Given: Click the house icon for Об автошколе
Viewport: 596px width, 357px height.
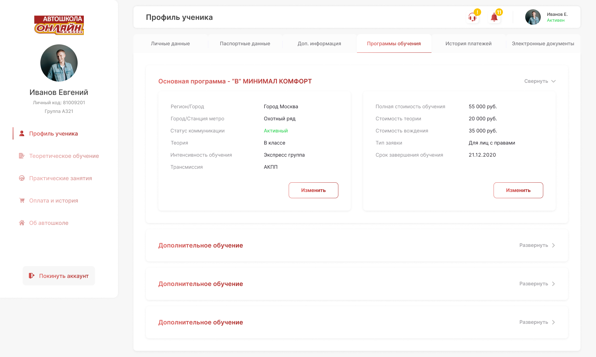Looking at the screenshot, I should pos(22,223).
